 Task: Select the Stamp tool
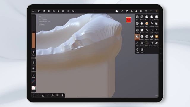point(152,37)
